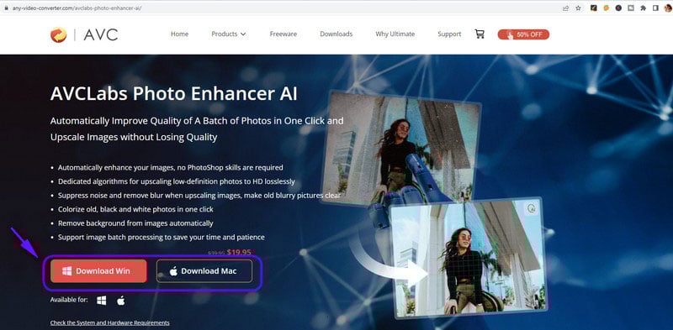Viewport: 673px width, 330px height.
Task: Click the 'Automatically enhance your images' bullet
Action: (171, 168)
